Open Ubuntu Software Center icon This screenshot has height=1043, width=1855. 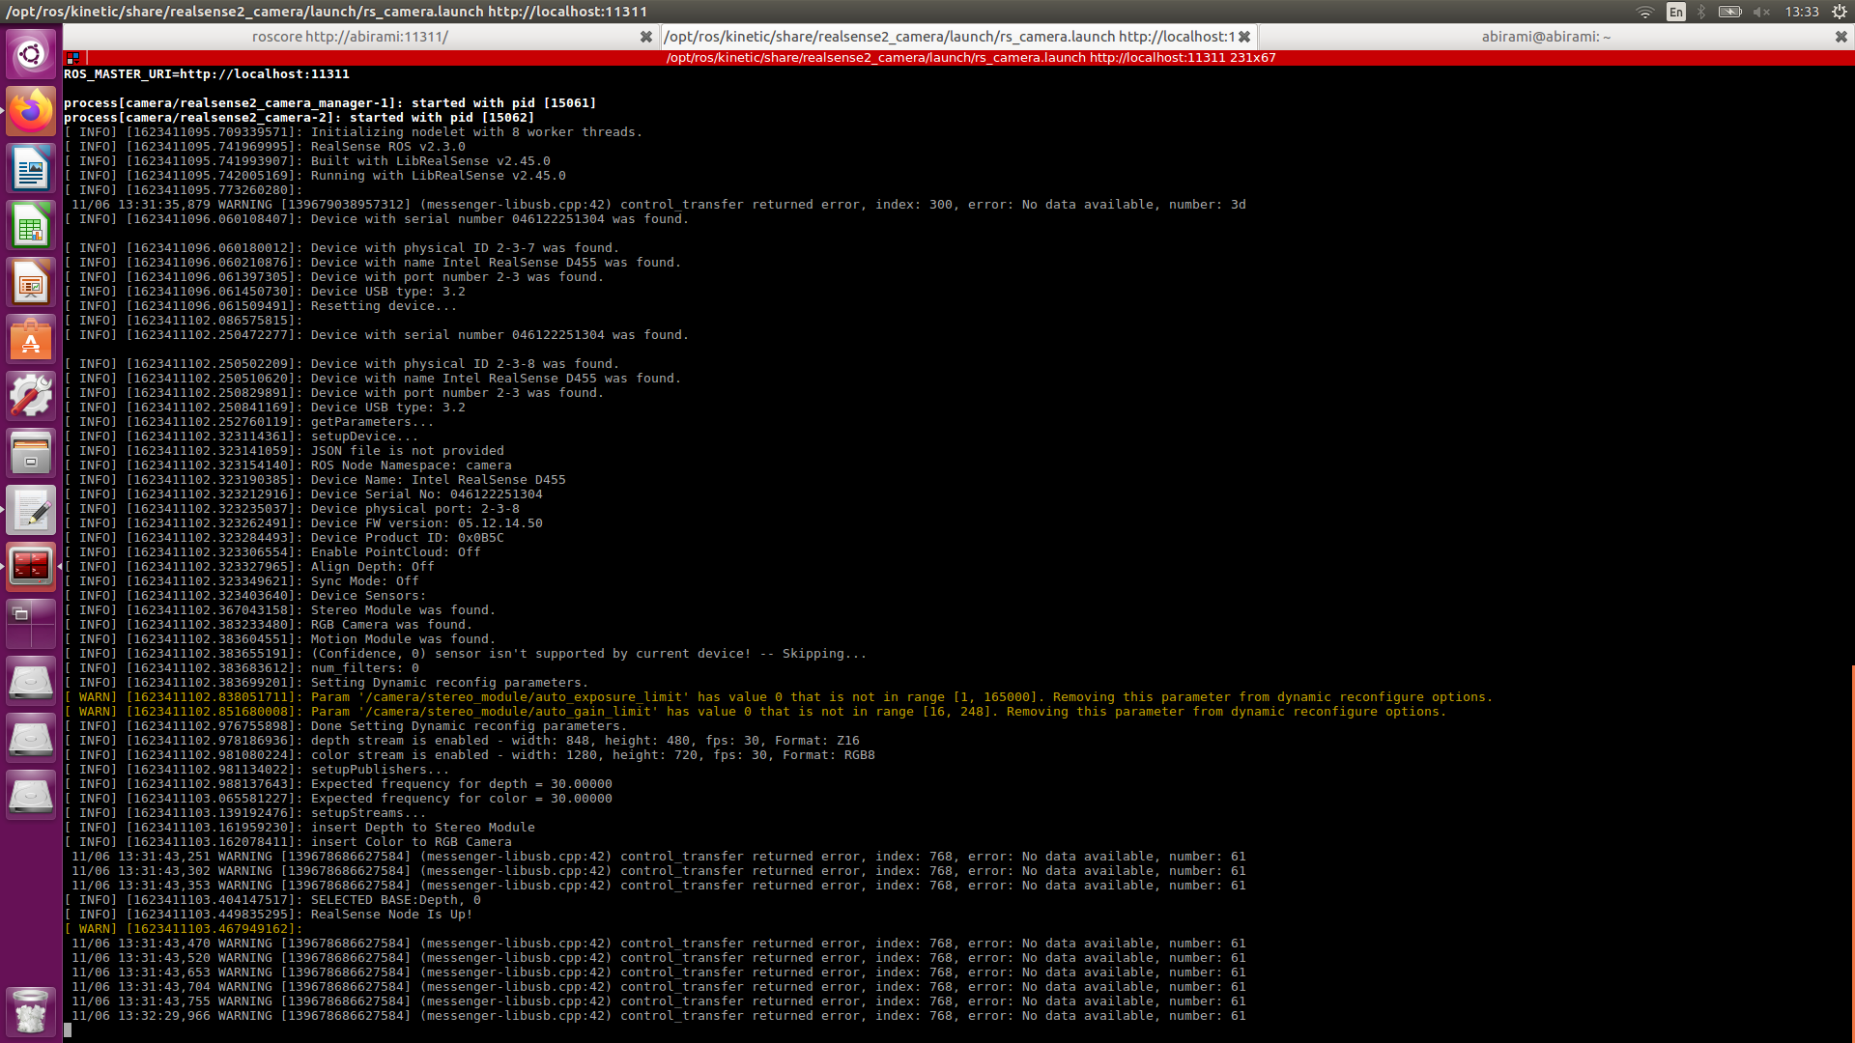[31, 340]
